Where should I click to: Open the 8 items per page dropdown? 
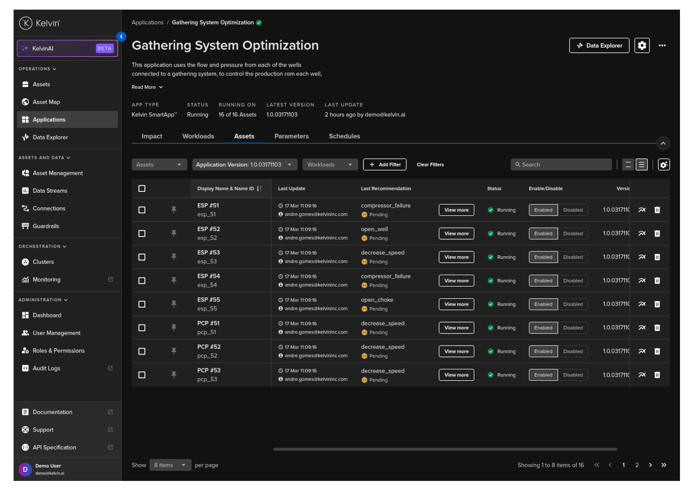click(170, 465)
